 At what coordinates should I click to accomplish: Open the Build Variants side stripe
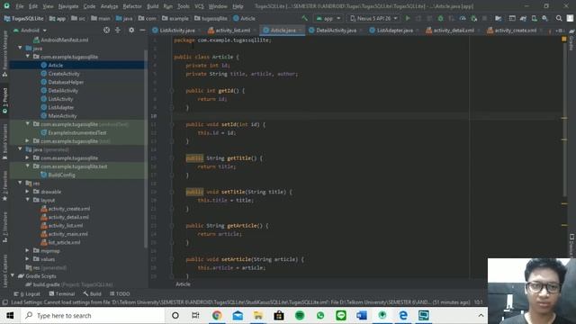click(4, 141)
